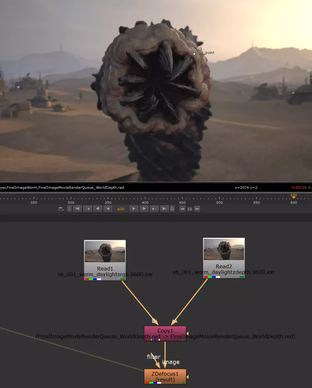Click the current frame field showing 600
The height and width of the screenshot is (388, 312).
[x=121, y=209]
